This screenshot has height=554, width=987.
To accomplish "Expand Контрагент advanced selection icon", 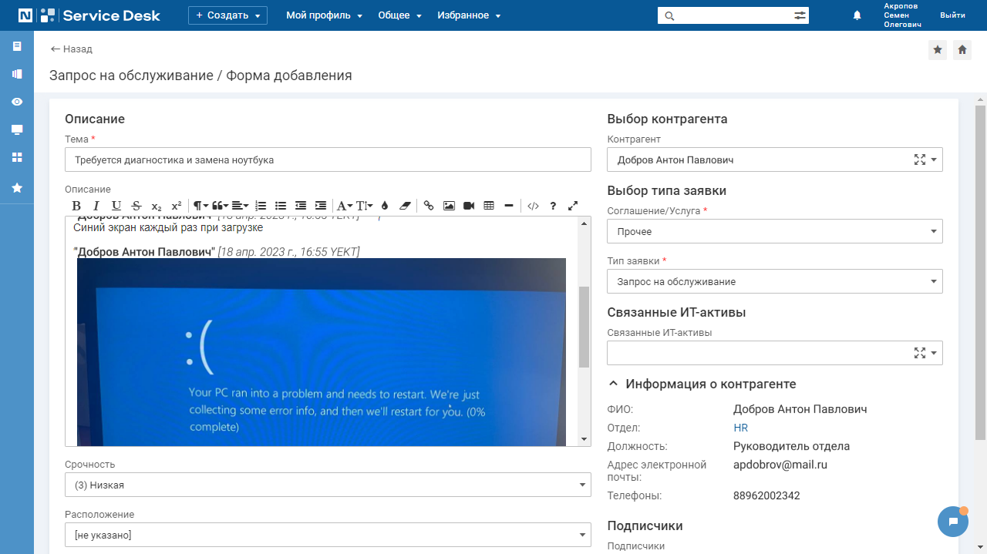I will point(919,159).
